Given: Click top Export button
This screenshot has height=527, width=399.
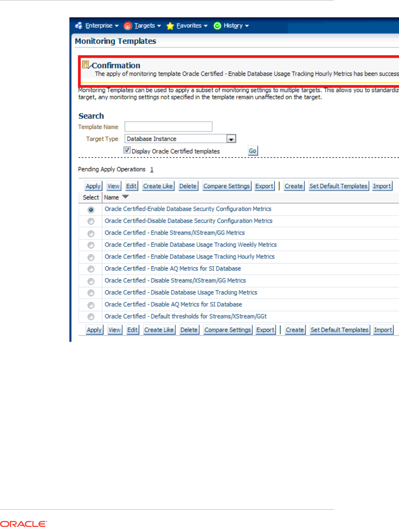Looking at the screenshot, I should (x=264, y=186).
